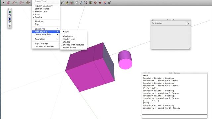Click the Text label tool icon

[x=62, y=3]
